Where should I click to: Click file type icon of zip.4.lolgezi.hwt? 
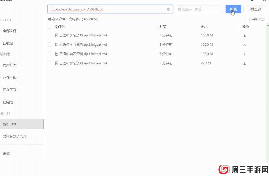click(x=56, y=63)
